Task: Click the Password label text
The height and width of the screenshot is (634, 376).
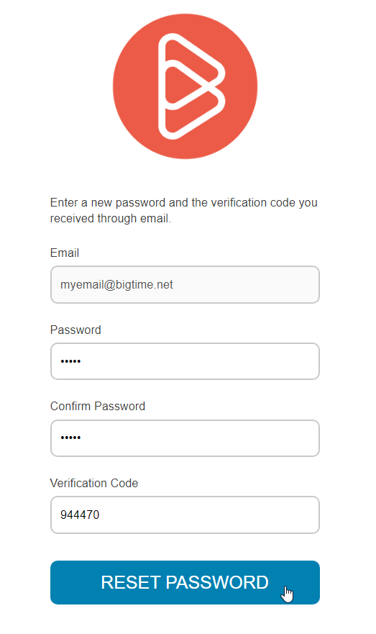Action: (x=75, y=330)
